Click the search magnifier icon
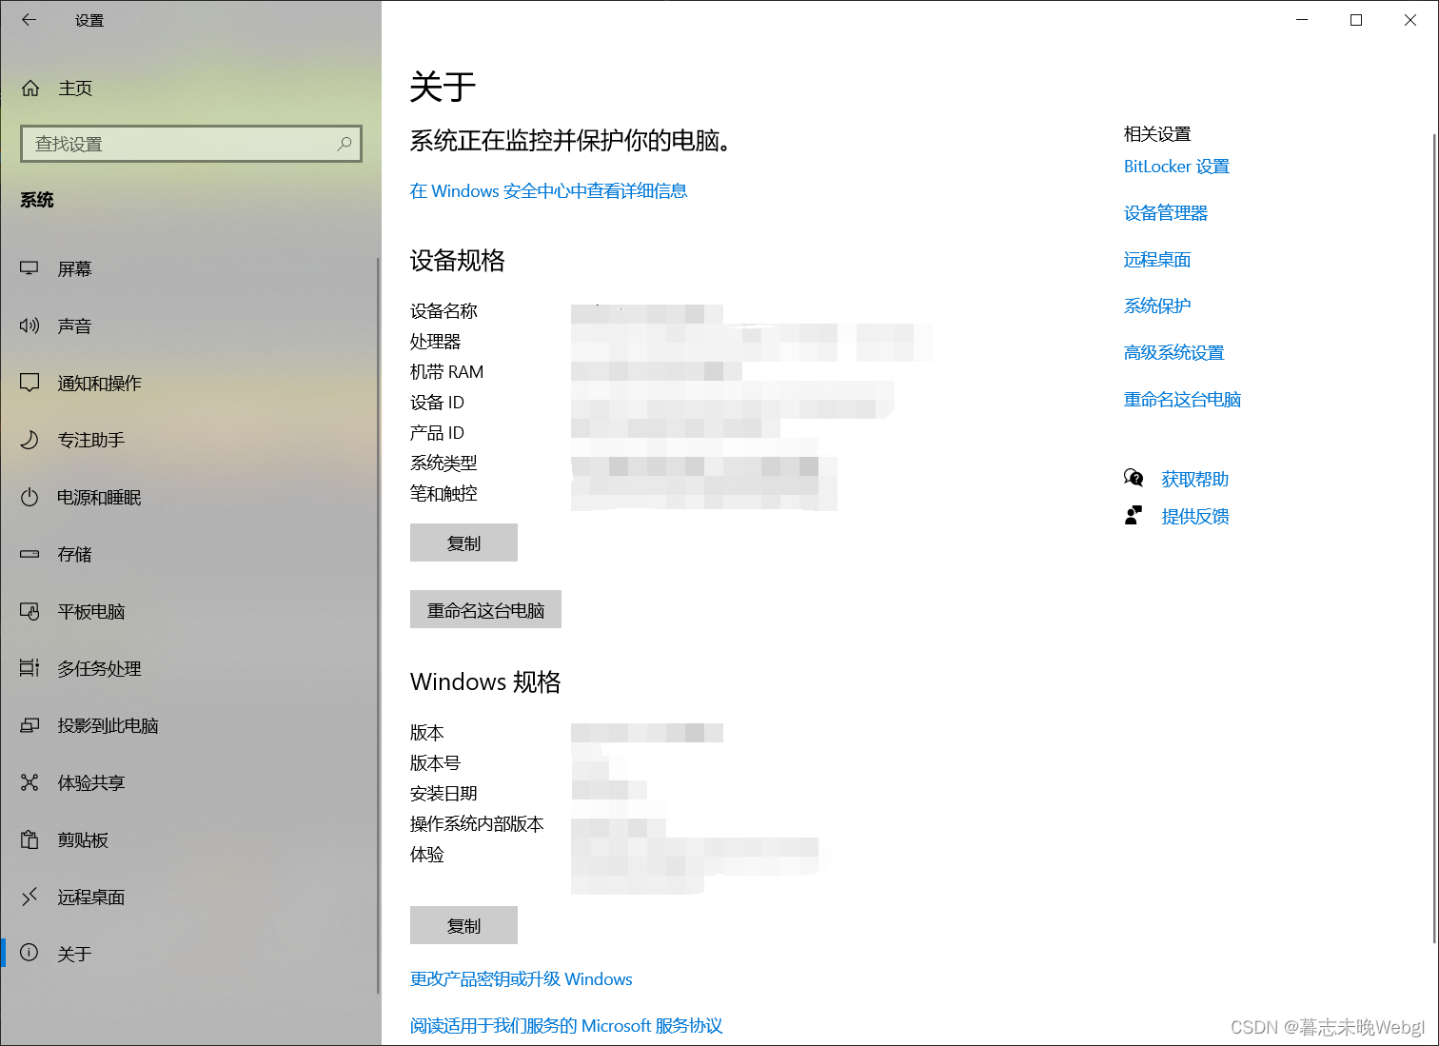Screen dimensions: 1439x1046 pos(345,144)
